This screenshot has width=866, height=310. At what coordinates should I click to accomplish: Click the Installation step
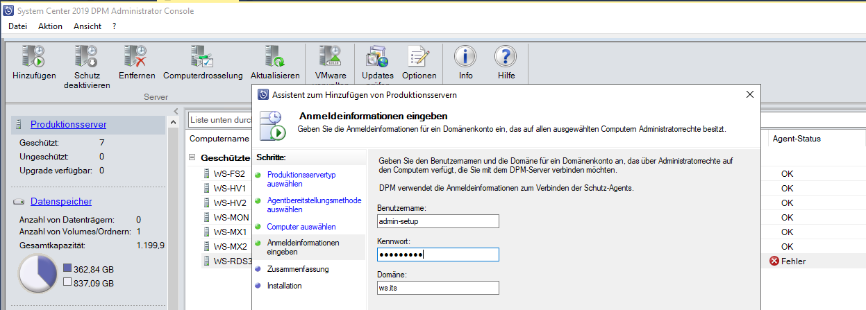click(x=285, y=286)
